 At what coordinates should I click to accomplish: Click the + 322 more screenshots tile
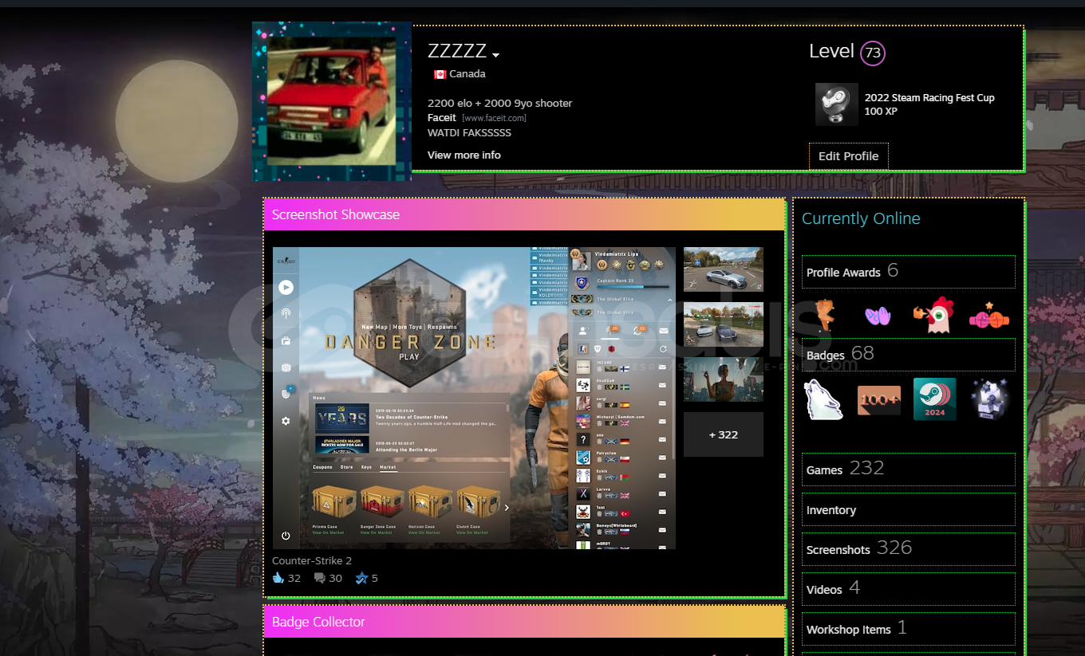[x=724, y=434]
